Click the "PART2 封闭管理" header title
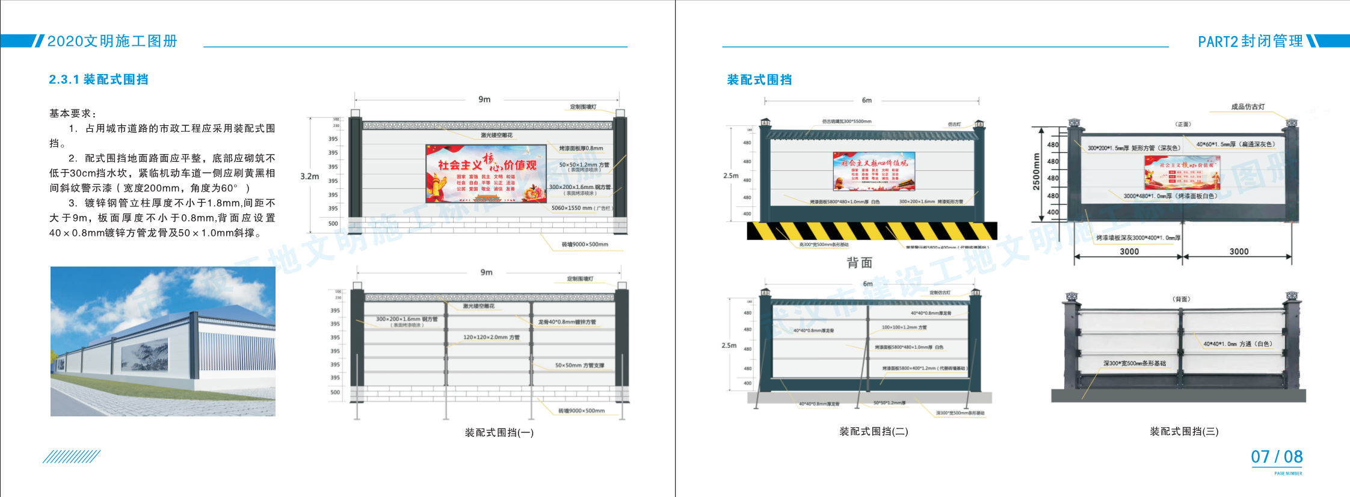1350x497 pixels. (x=1250, y=41)
